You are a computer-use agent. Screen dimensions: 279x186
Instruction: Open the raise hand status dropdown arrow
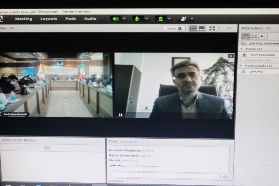[192, 19]
